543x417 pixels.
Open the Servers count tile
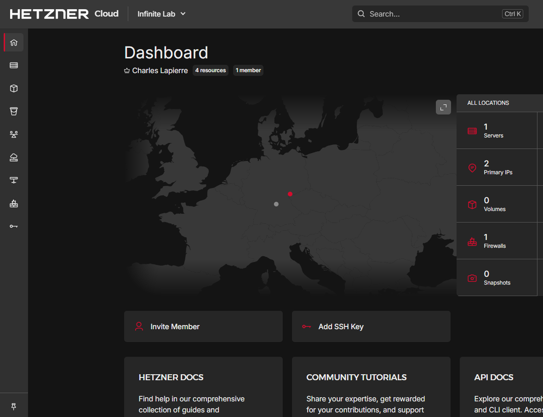point(497,131)
